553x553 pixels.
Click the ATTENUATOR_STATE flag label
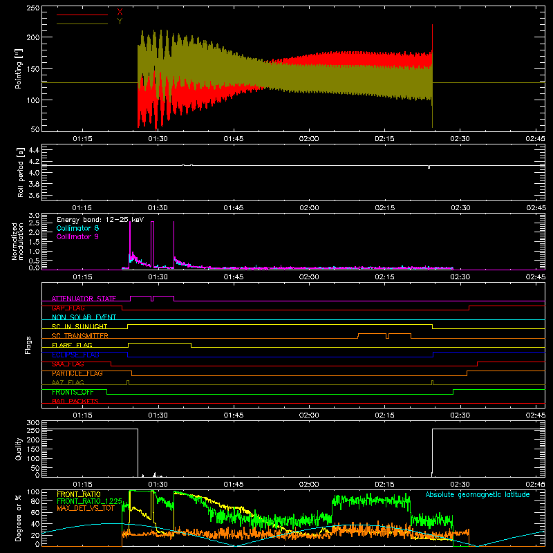click(84, 299)
